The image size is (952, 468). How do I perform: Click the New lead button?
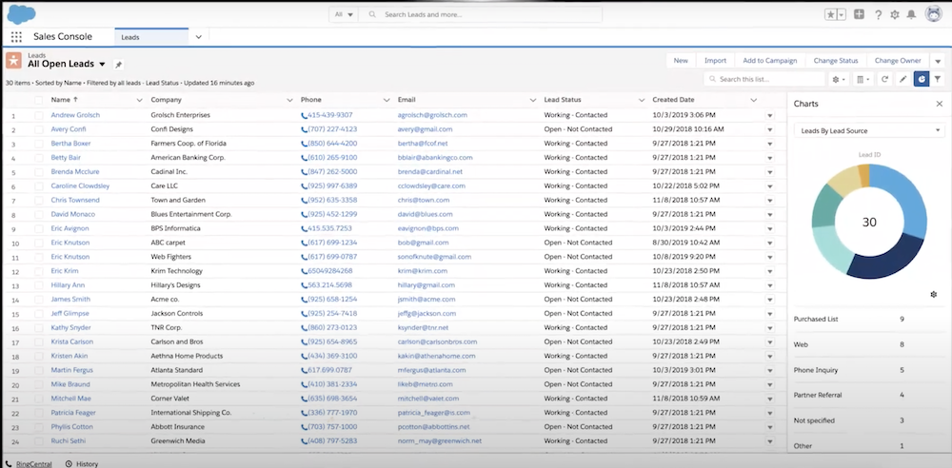pyautogui.click(x=681, y=61)
